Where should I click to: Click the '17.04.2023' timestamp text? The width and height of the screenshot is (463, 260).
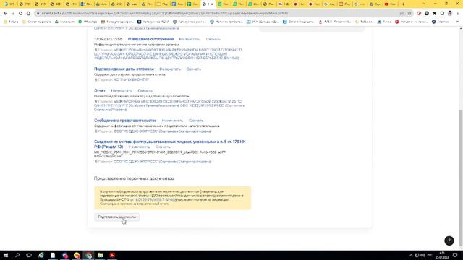108,39
